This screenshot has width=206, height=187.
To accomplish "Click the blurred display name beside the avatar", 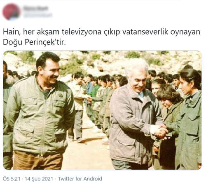I will (36, 8).
